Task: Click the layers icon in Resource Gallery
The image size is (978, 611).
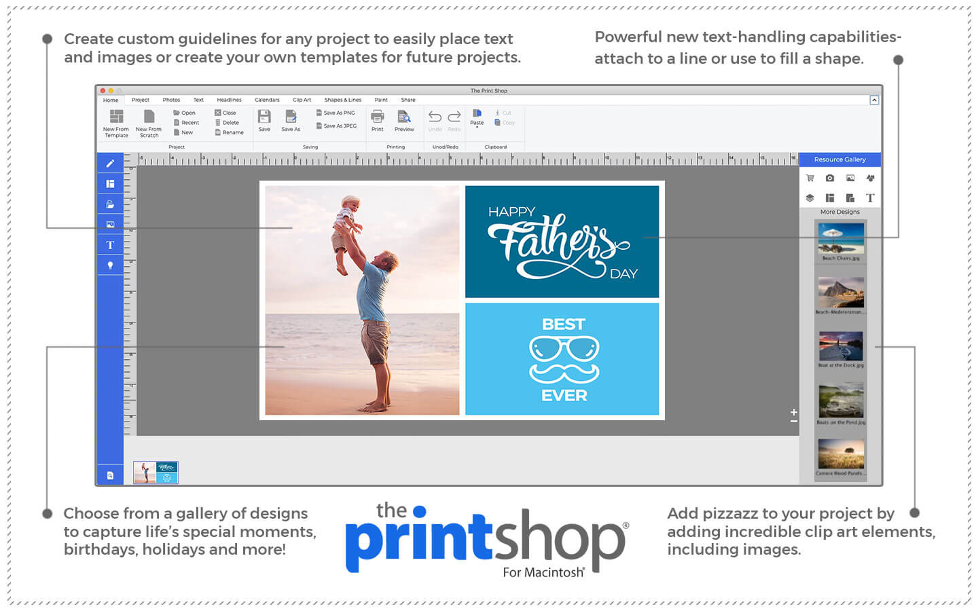Action: 810,198
